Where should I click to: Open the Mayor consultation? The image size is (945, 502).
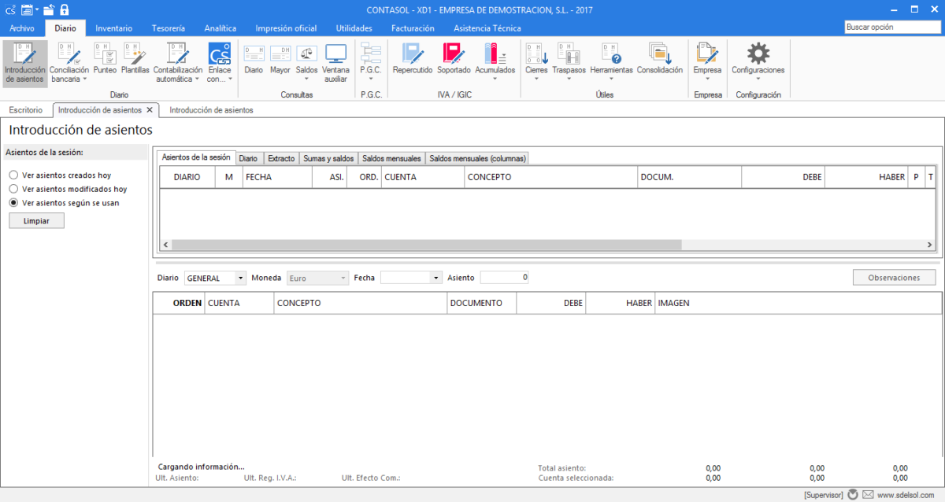(x=280, y=58)
